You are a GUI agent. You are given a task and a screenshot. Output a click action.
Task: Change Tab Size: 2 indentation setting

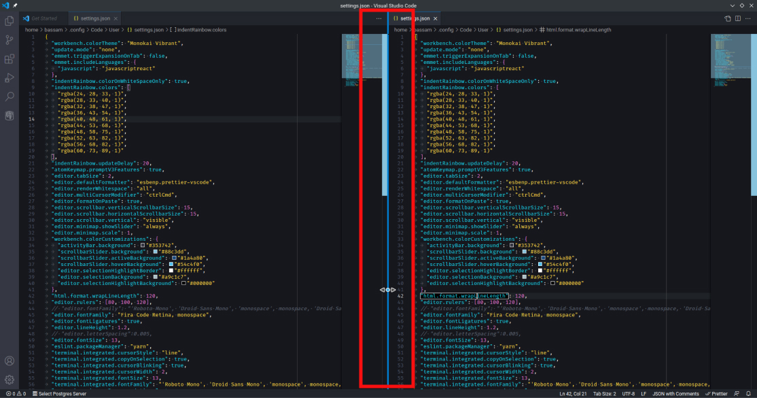coord(604,394)
